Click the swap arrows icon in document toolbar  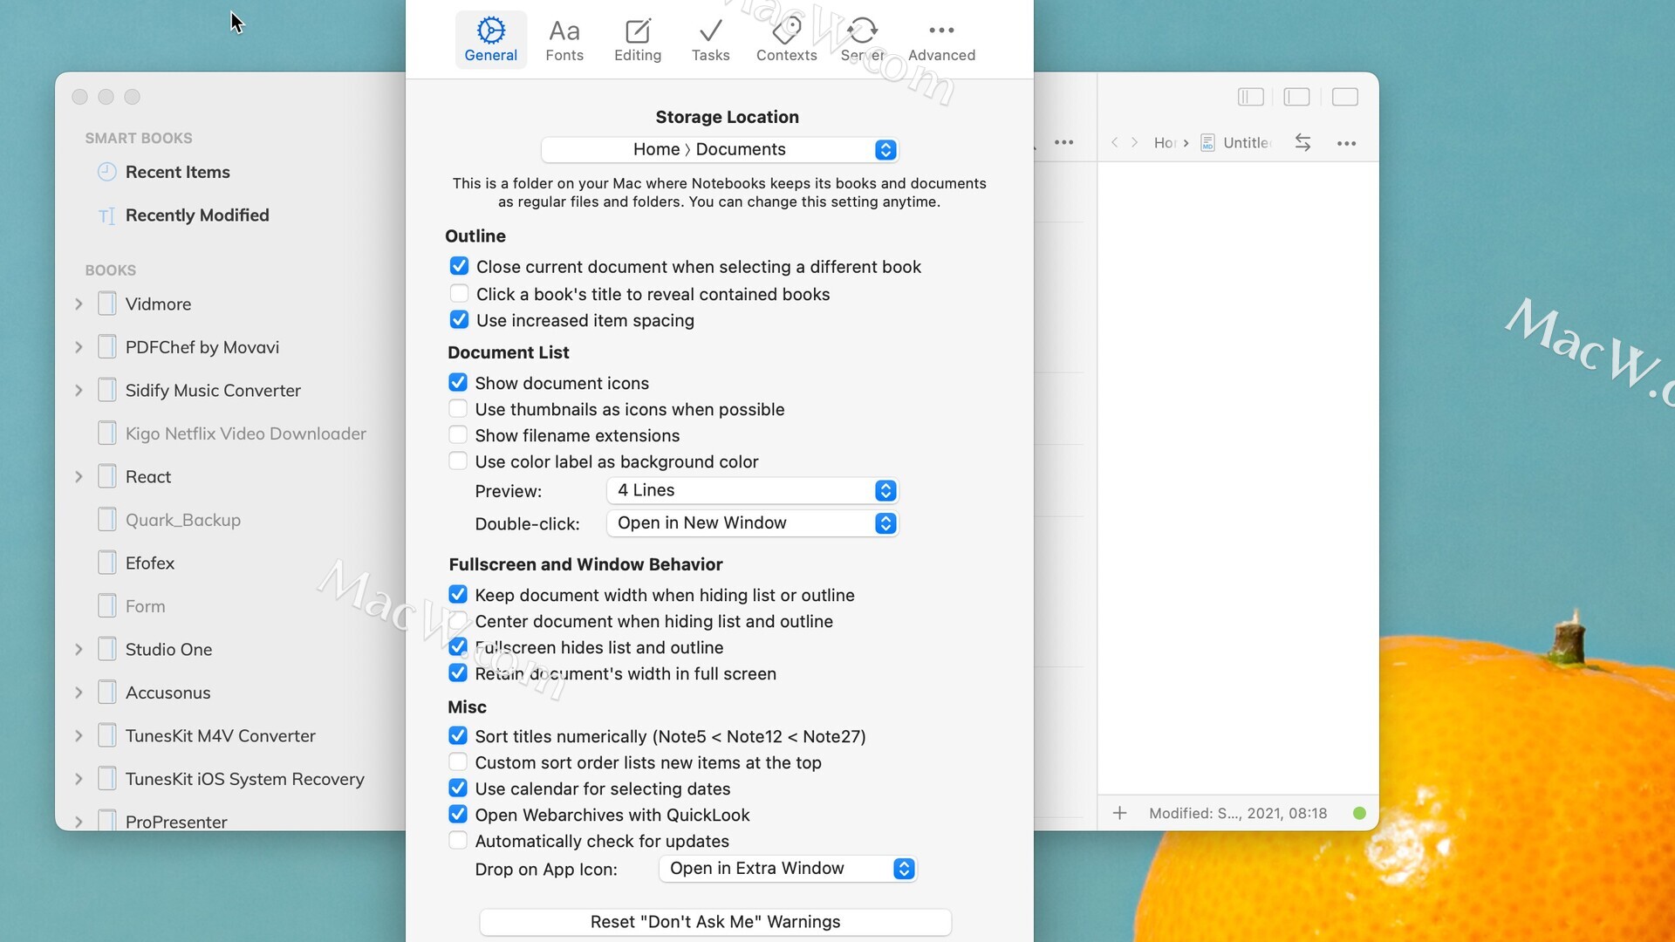1302,142
